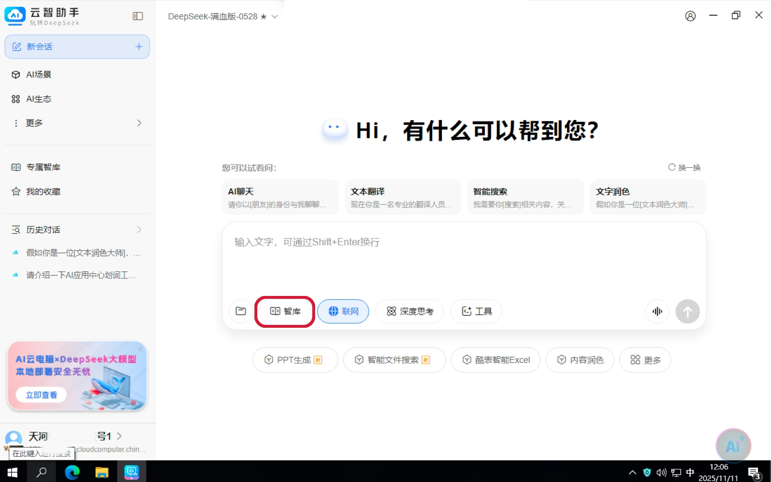This screenshot has height=482, width=771.
Task: Toggle 联网 web search off
Action: 343,311
